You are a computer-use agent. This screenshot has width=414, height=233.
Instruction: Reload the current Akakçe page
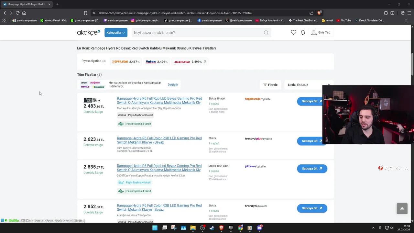(x=17, y=13)
